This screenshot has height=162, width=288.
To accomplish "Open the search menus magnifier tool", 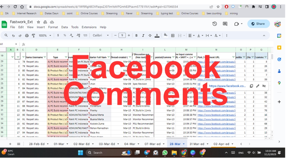I will coord(6,35).
